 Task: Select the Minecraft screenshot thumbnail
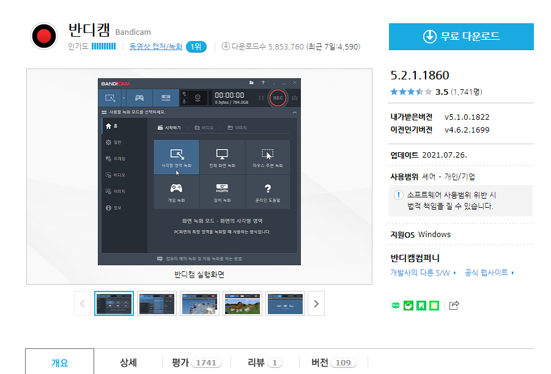pyautogui.click(x=242, y=303)
